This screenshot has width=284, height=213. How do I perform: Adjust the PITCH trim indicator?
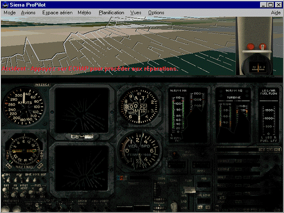[x=155, y=189]
